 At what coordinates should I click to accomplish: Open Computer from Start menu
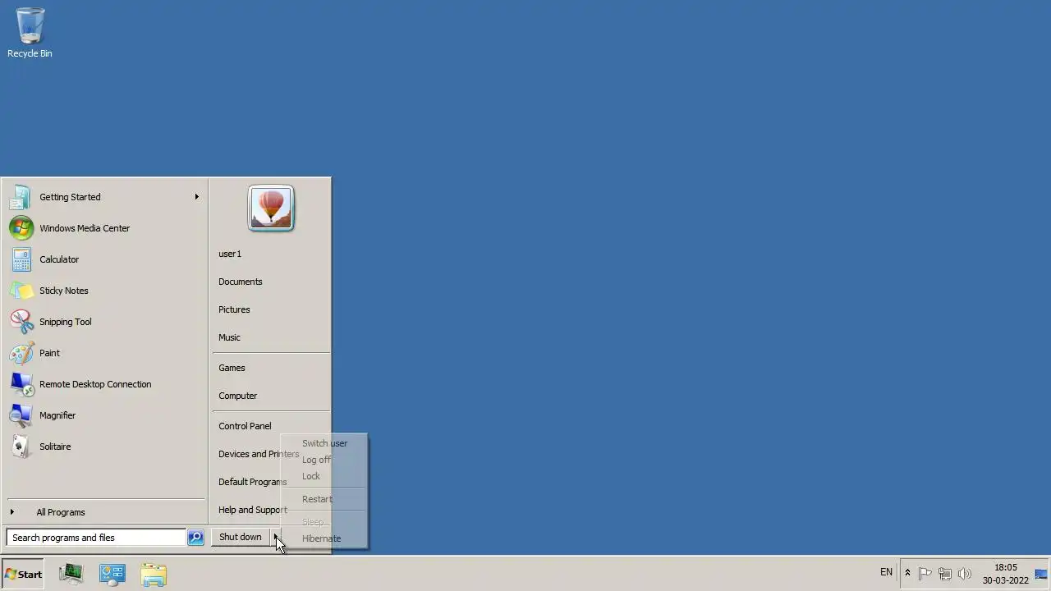(271, 396)
